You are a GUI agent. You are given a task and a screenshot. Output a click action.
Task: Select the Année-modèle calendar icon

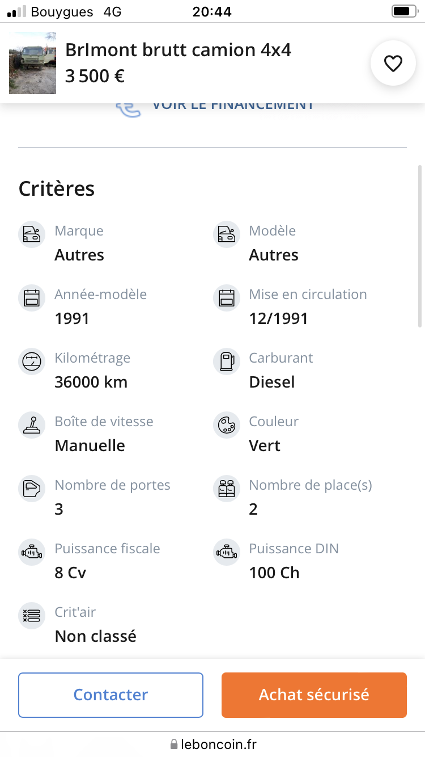(x=32, y=298)
